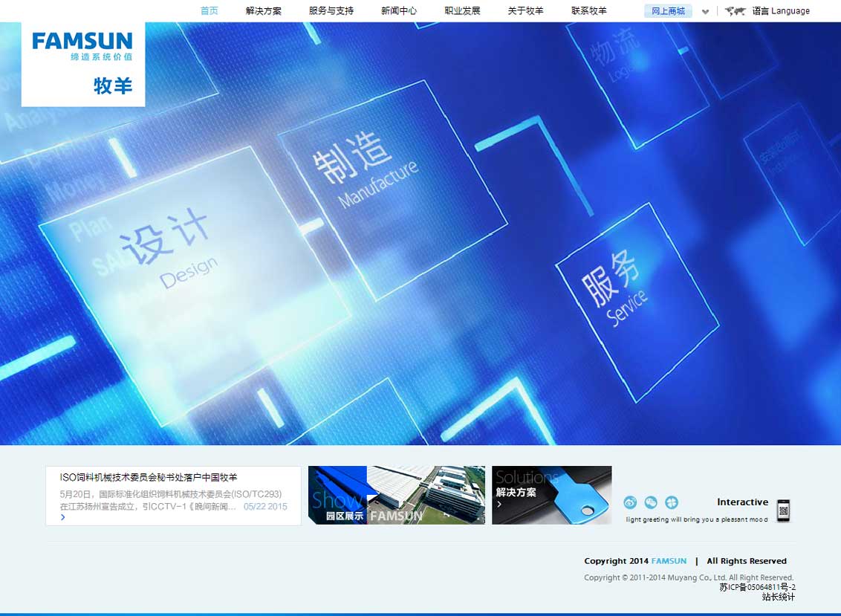Open the 服务与支持 menu item
This screenshot has width=841, height=616.
(331, 11)
